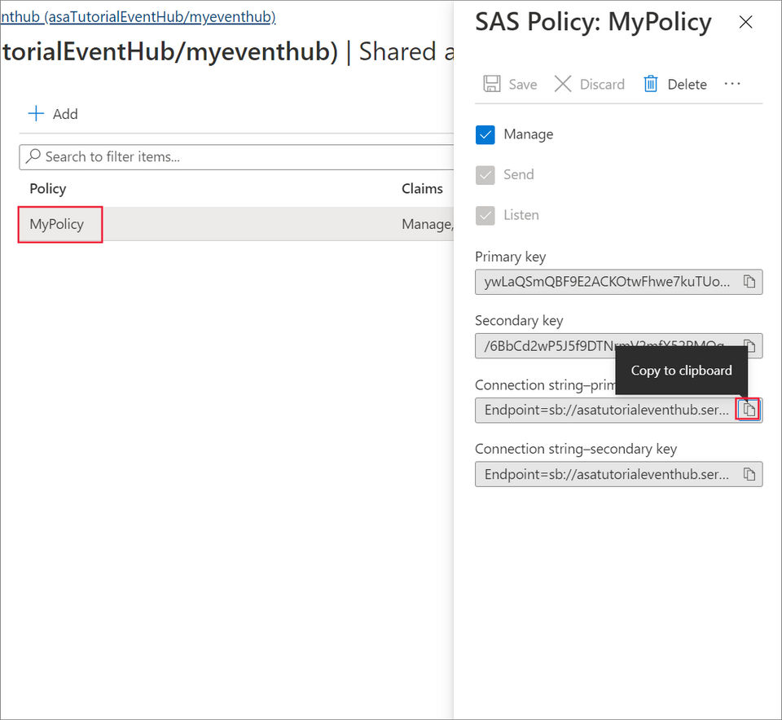Click the plus icon to add policy
Screen dimensions: 782x720
tap(36, 114)
